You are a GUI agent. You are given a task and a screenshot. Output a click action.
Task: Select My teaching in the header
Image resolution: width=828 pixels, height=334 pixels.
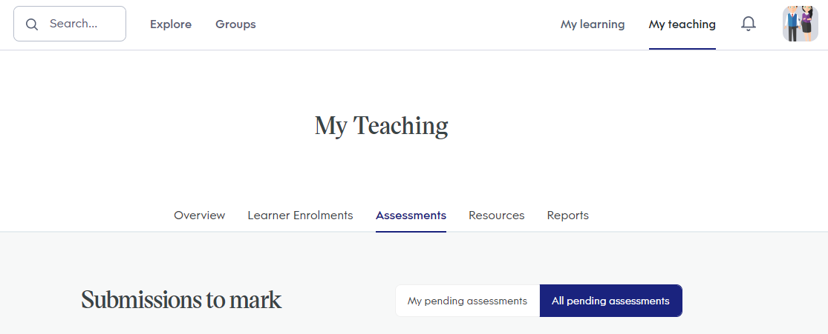click(x=682, y=24)
